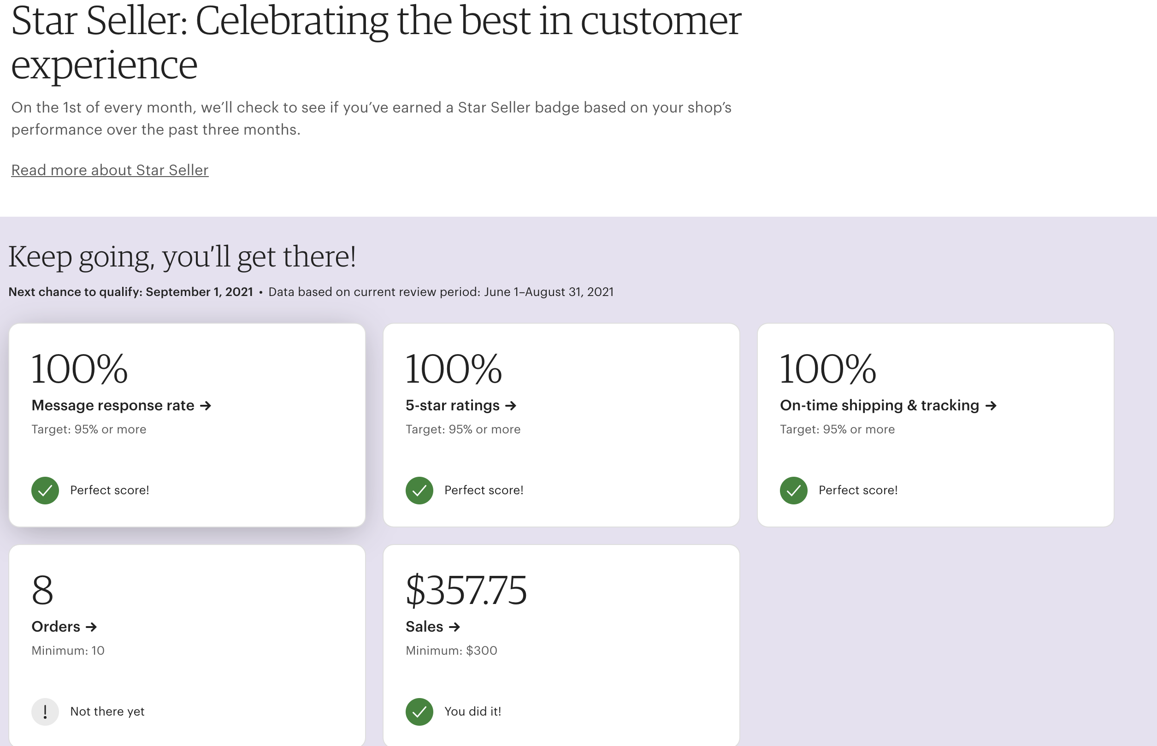Click arrow next to Message response rate

point(206,405)
